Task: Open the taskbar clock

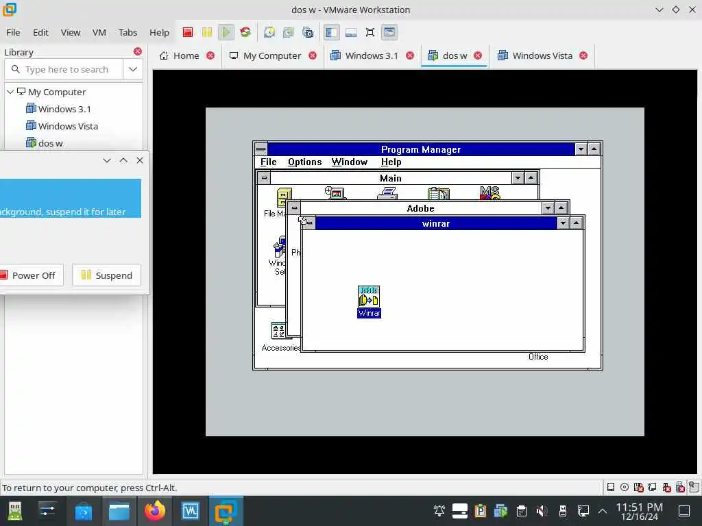Action: (x=640, y=511)
